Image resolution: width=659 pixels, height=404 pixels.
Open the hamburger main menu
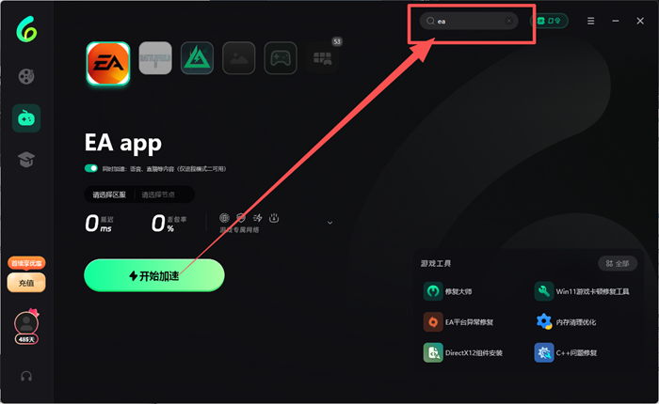(590, 21)
